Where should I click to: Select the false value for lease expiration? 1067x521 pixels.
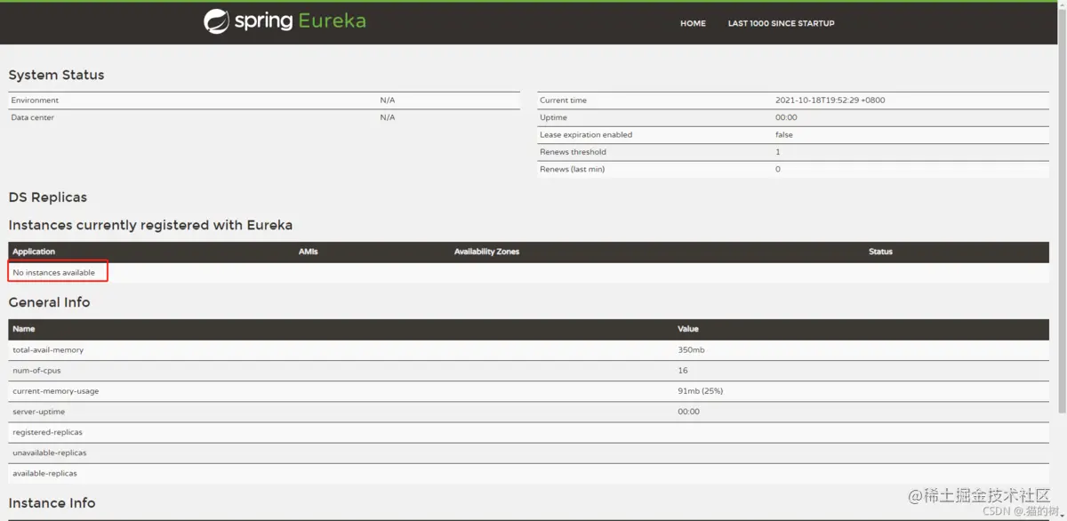pos(783,135)
